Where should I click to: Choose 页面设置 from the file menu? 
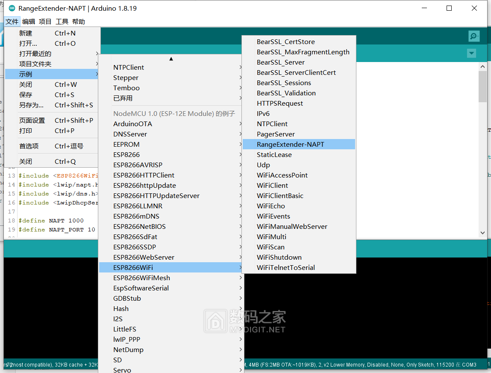point(52,120)
